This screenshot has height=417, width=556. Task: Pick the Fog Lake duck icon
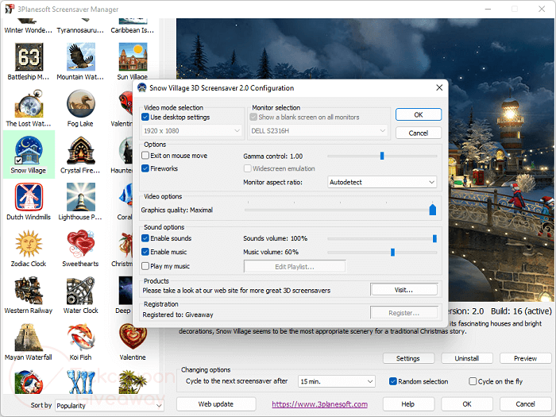[80, 103]
